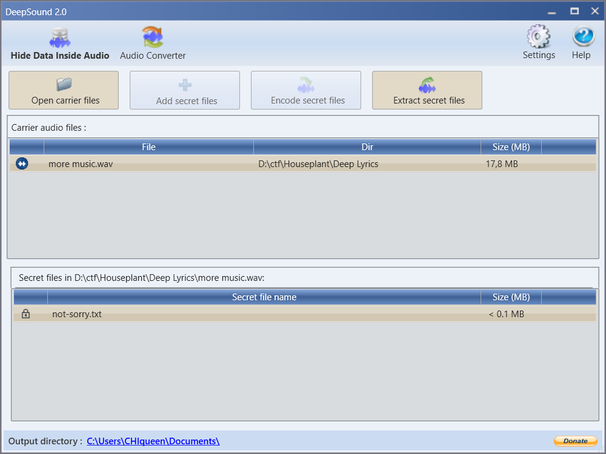Click the Extract secret files button
The image size is (606, 454).
tap(427, 90)
